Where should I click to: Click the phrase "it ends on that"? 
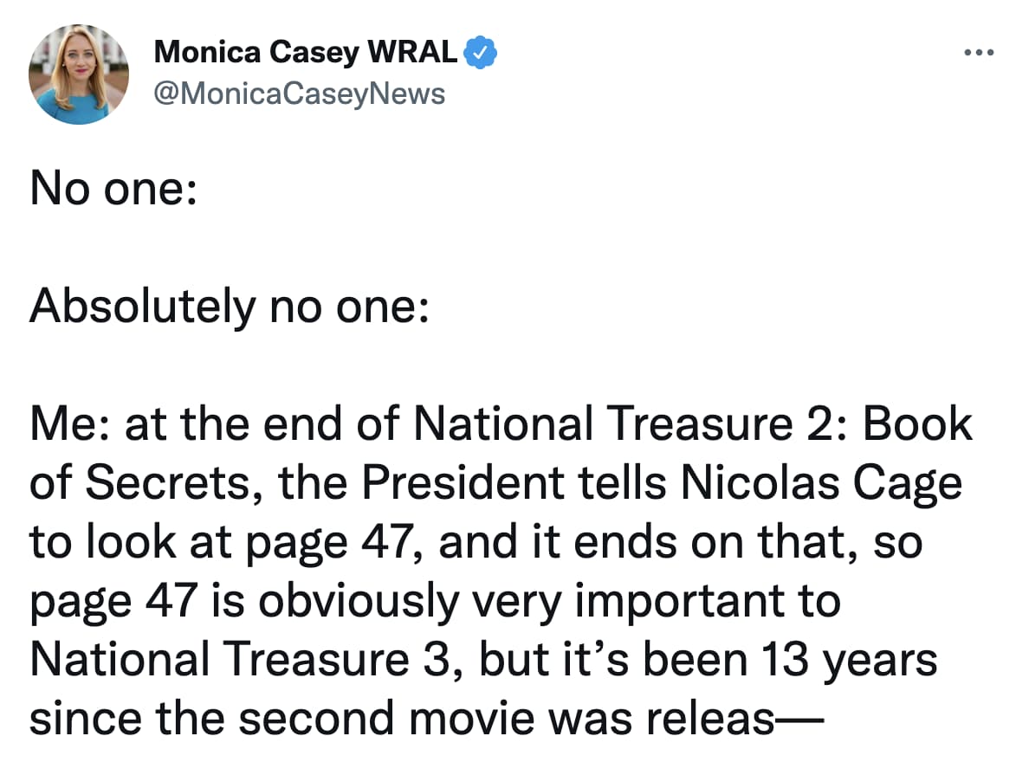(x=702, y=543)
